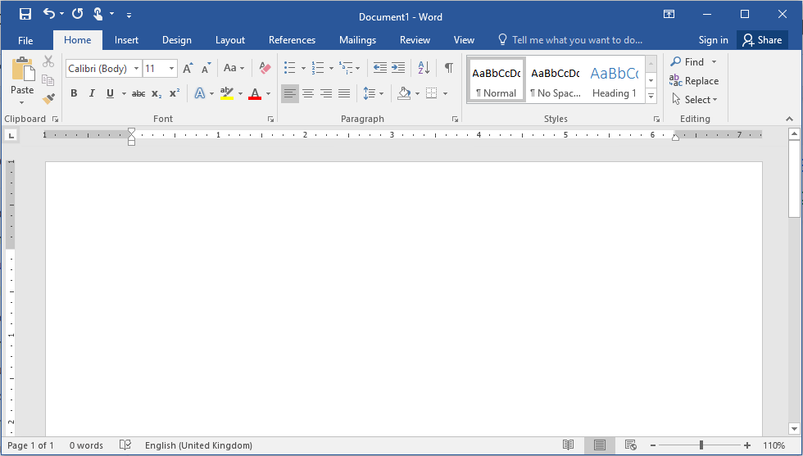
Task: Open the line spacing dropdown
Action: pyautogui.click(x=374, y=93)
